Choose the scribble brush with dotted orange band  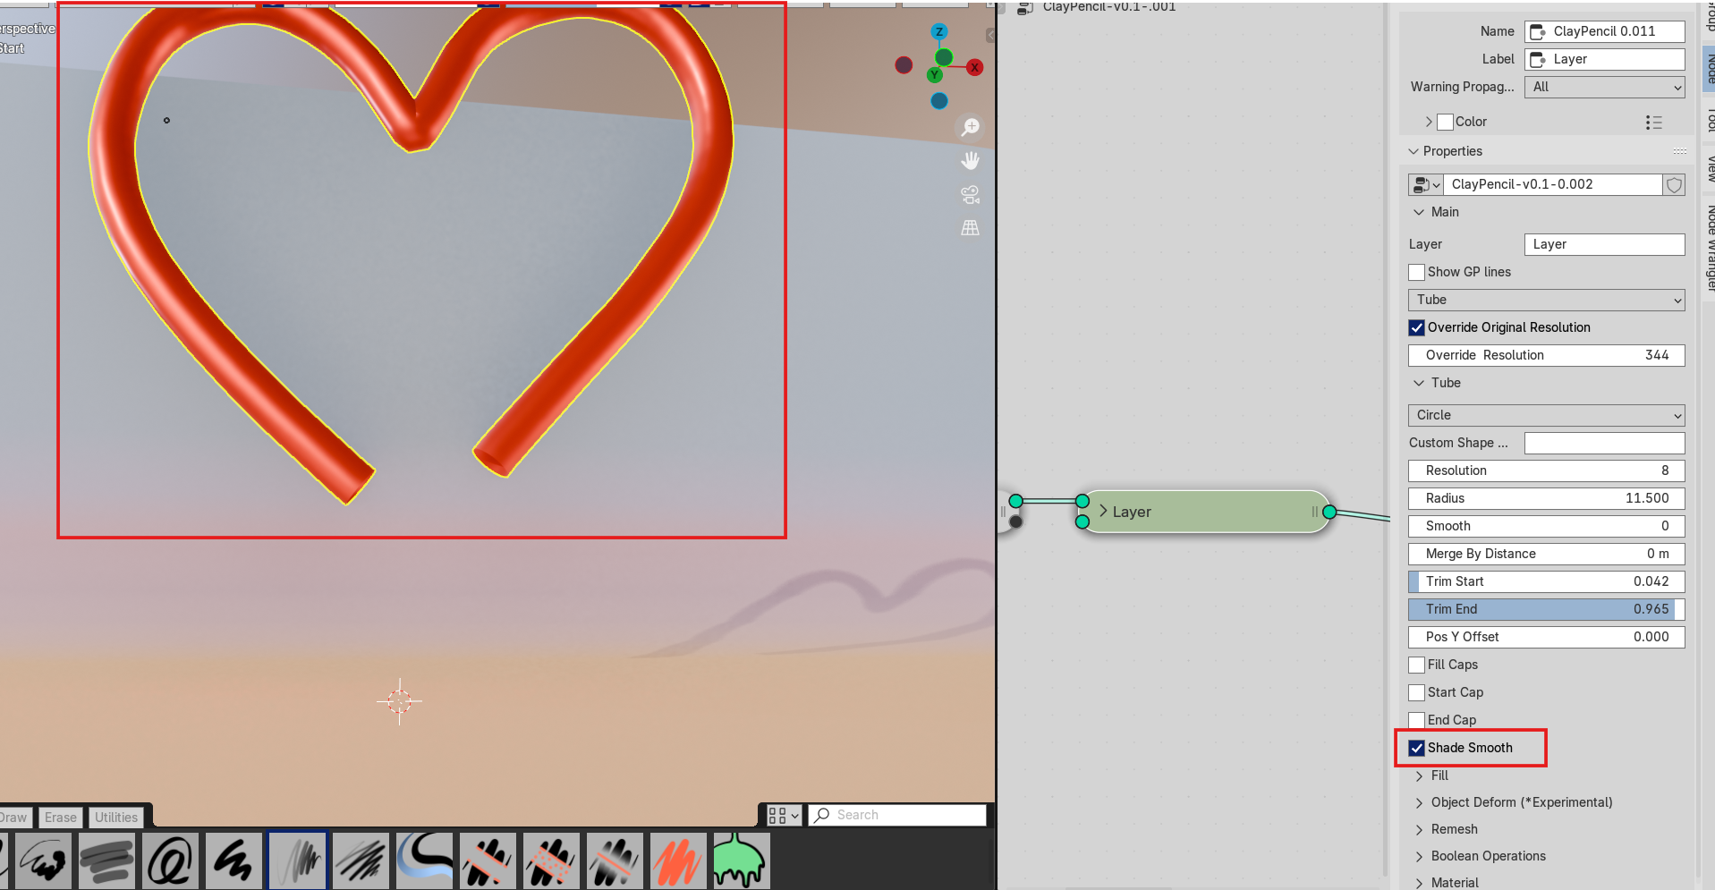point(552,861)
